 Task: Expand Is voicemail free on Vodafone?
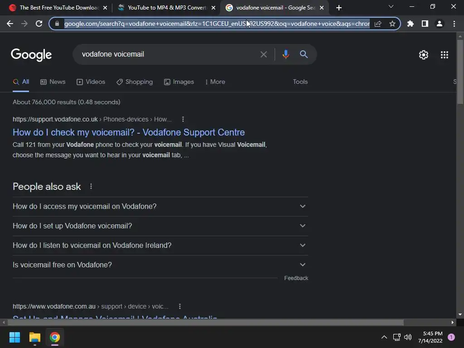coord(160,265)
